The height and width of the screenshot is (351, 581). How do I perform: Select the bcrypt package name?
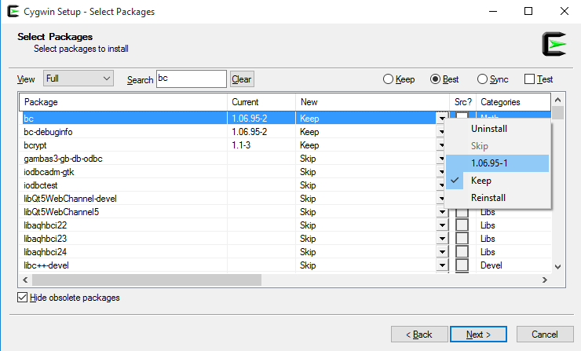pyautogui.click(x=35, y=145)
